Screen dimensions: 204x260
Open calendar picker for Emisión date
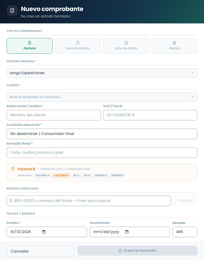point(44,232)
